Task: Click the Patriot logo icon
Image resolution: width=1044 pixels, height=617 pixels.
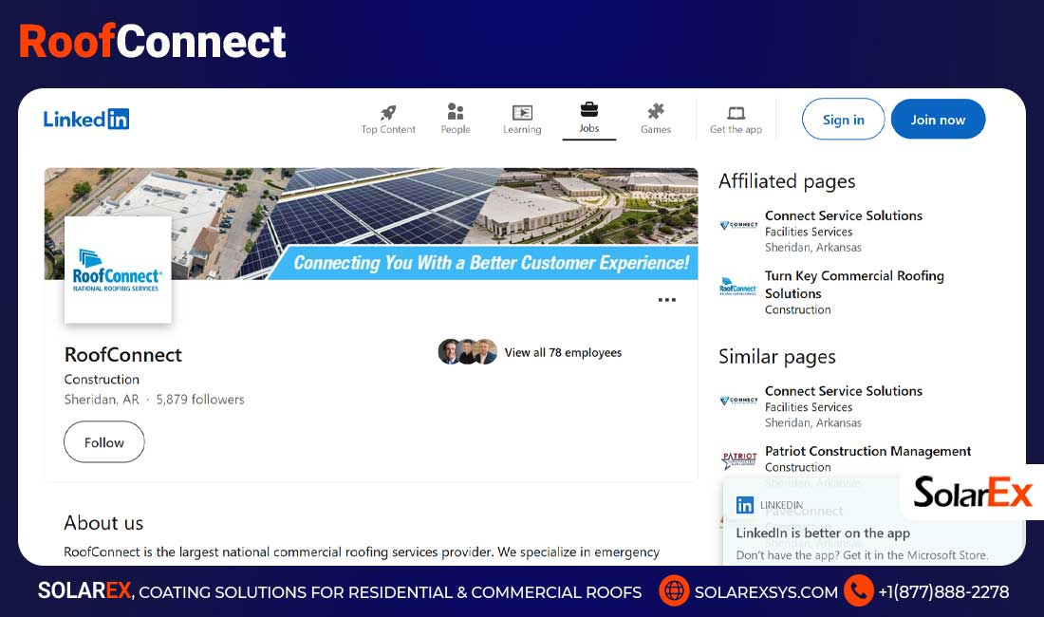Action: (x=739, y=460)
